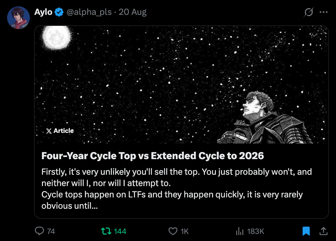Reply to the post via speech bubble icon
This screenshot has width=336, height=241.
[x=39, y=231]
